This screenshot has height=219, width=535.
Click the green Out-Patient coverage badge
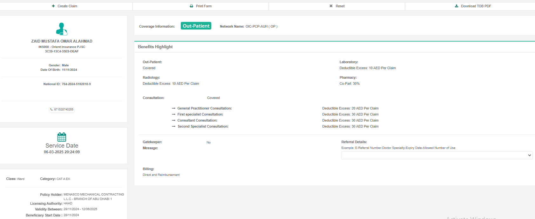[196, 26]
